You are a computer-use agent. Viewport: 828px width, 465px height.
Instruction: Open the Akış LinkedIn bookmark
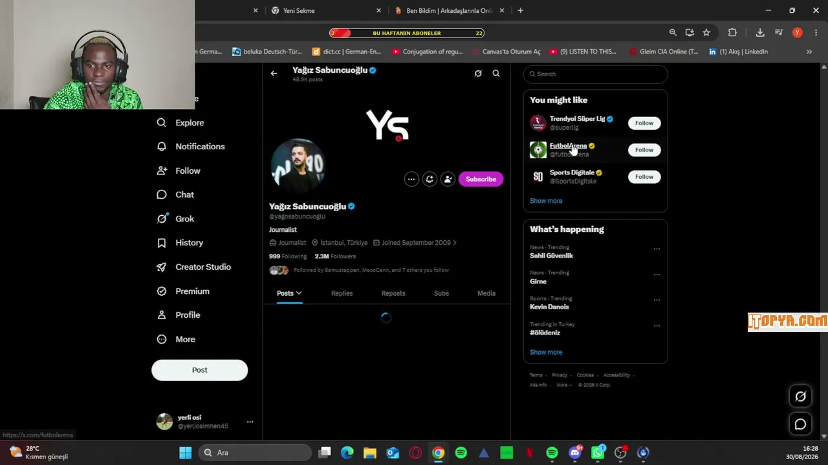(x=738, y=52)
